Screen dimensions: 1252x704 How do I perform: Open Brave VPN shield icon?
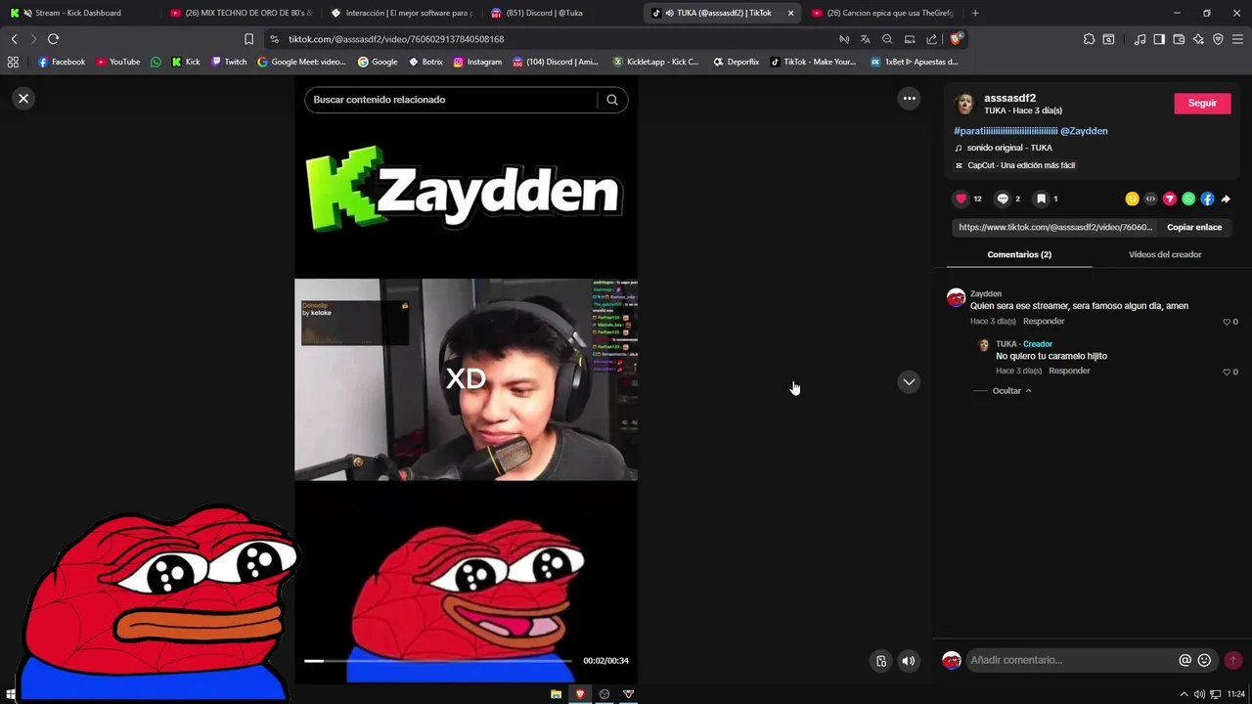point(1218,39)
